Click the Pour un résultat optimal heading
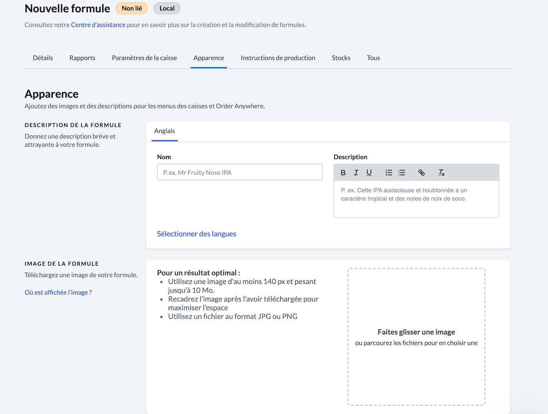The image size is (548, 414). 198,273
